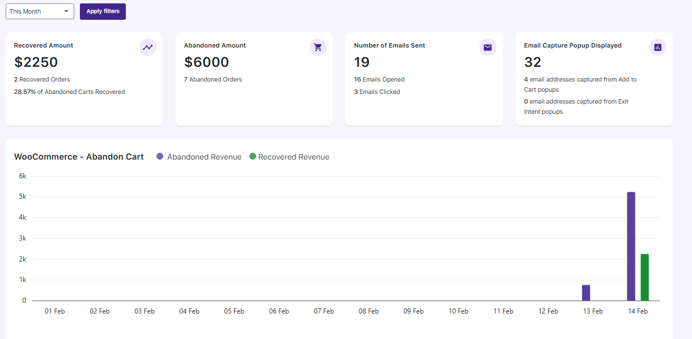Screen dimensions: 692x339
Task: Click the purple Abandoned Revenue legend dot
Action: (160, 157)
